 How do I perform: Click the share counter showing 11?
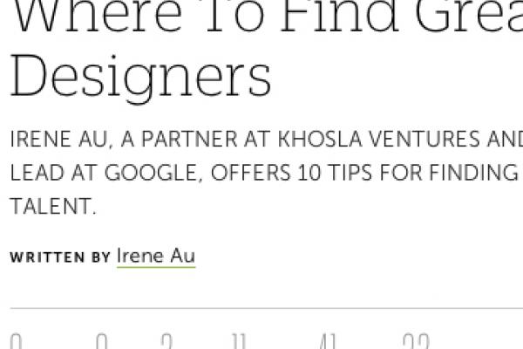239,340
